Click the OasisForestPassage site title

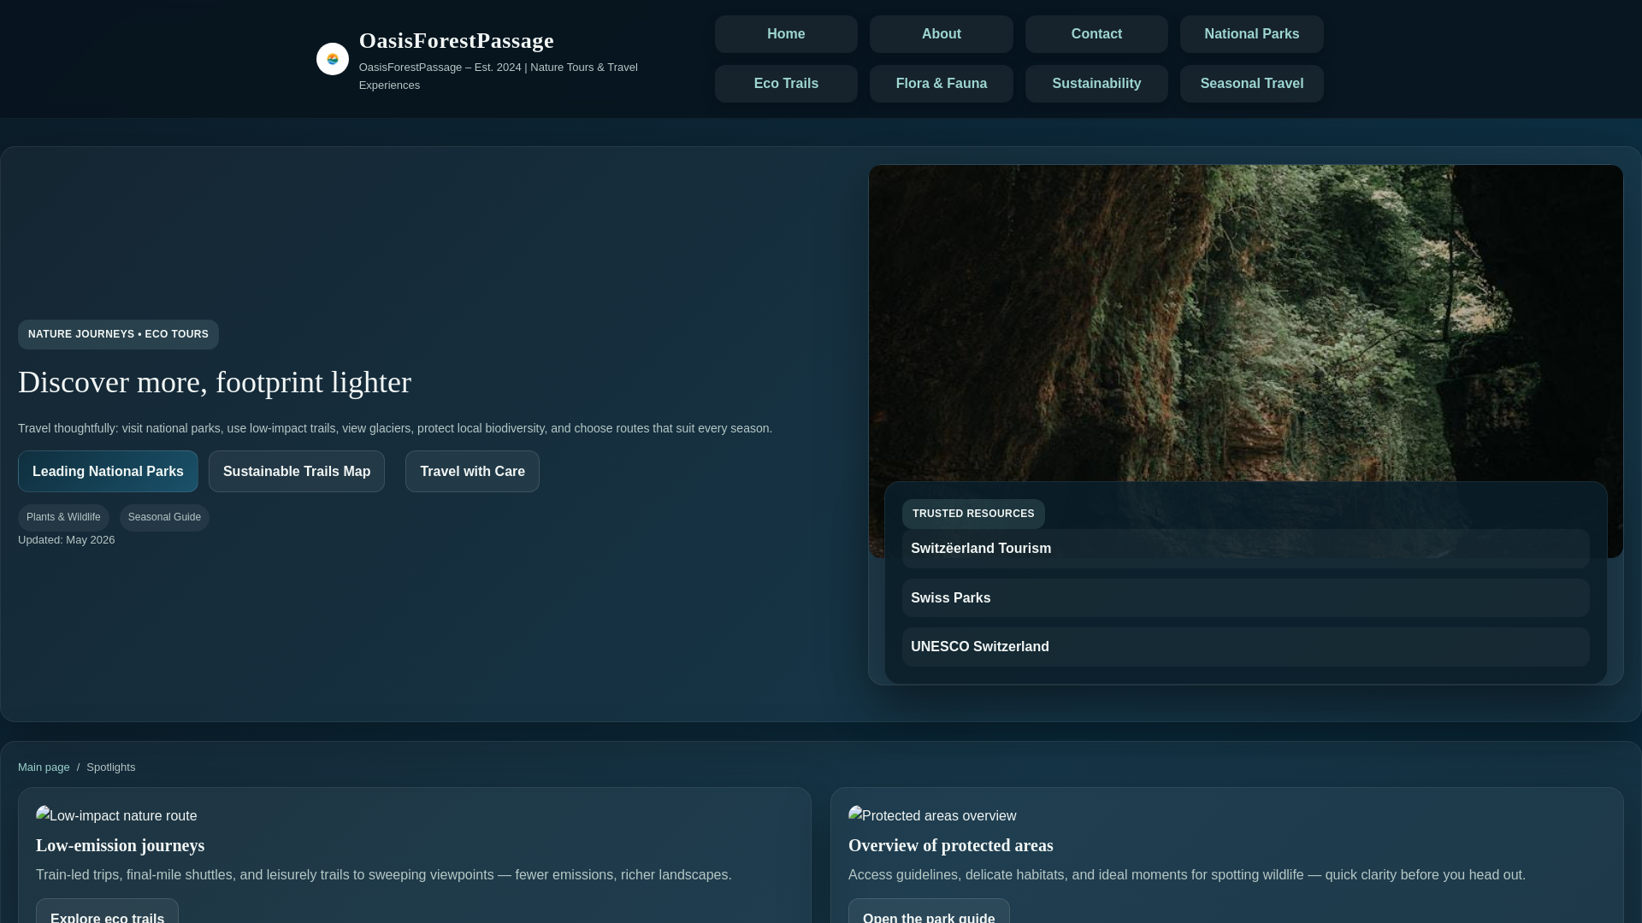click(456, 41)
